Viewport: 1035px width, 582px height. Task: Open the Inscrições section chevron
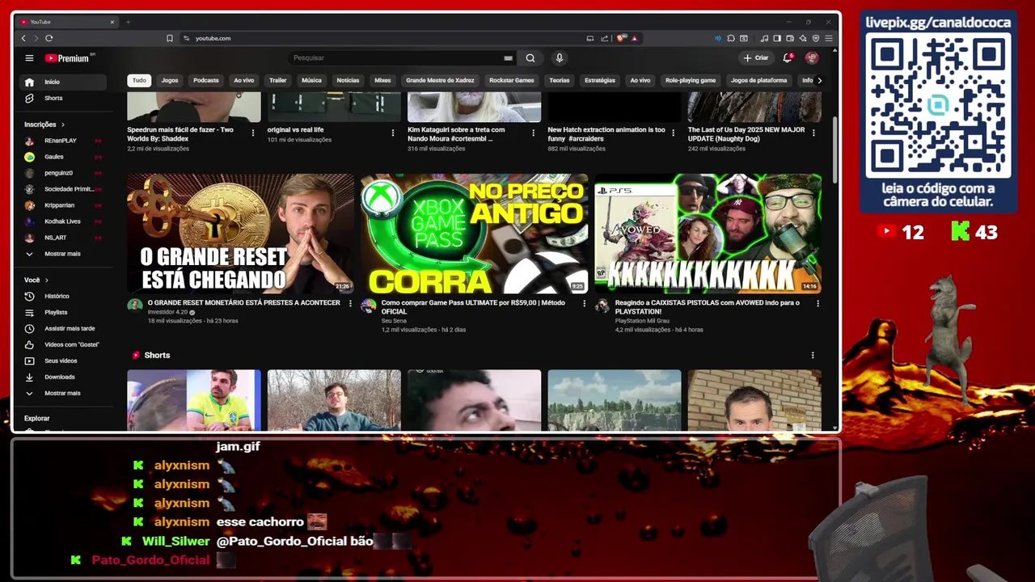[x=62, y=124]
